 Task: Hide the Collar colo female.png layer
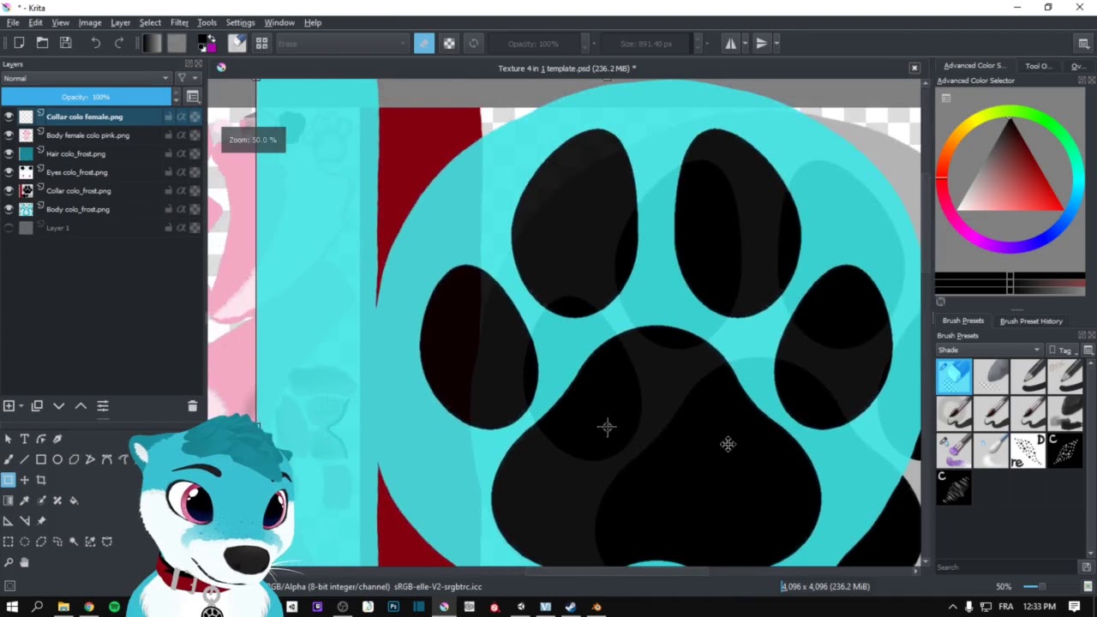coord(9,117)
